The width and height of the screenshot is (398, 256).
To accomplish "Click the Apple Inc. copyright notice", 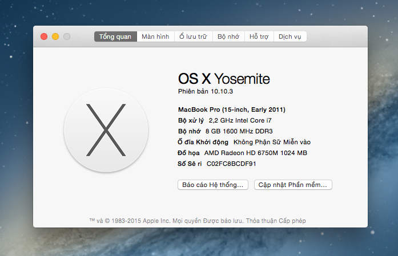I will (x=167, y=221).
